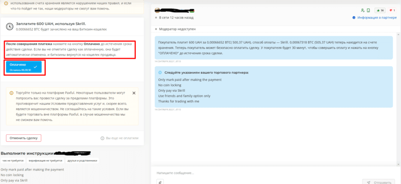Click the 0,00066652 BTC будет зачислено text

[x=61, y=30]
